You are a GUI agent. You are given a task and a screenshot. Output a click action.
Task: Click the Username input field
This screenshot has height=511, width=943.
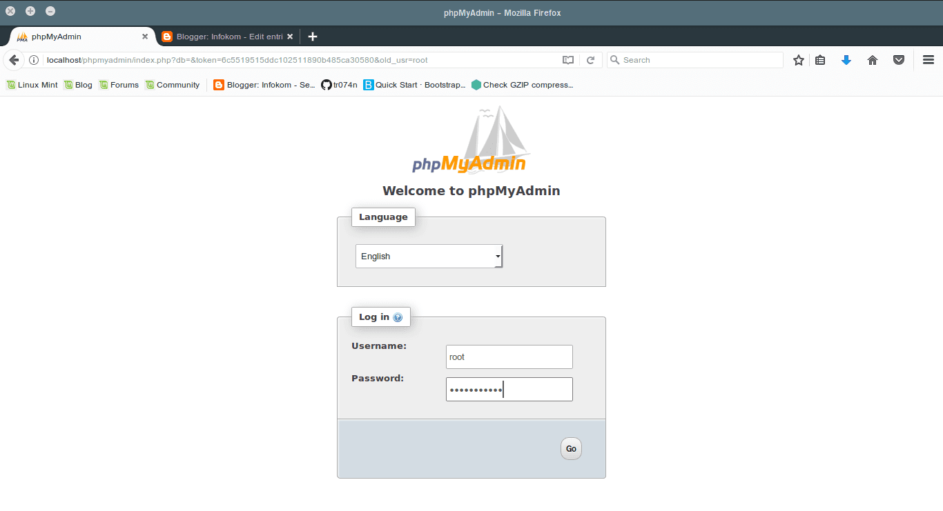coord(509,357)
